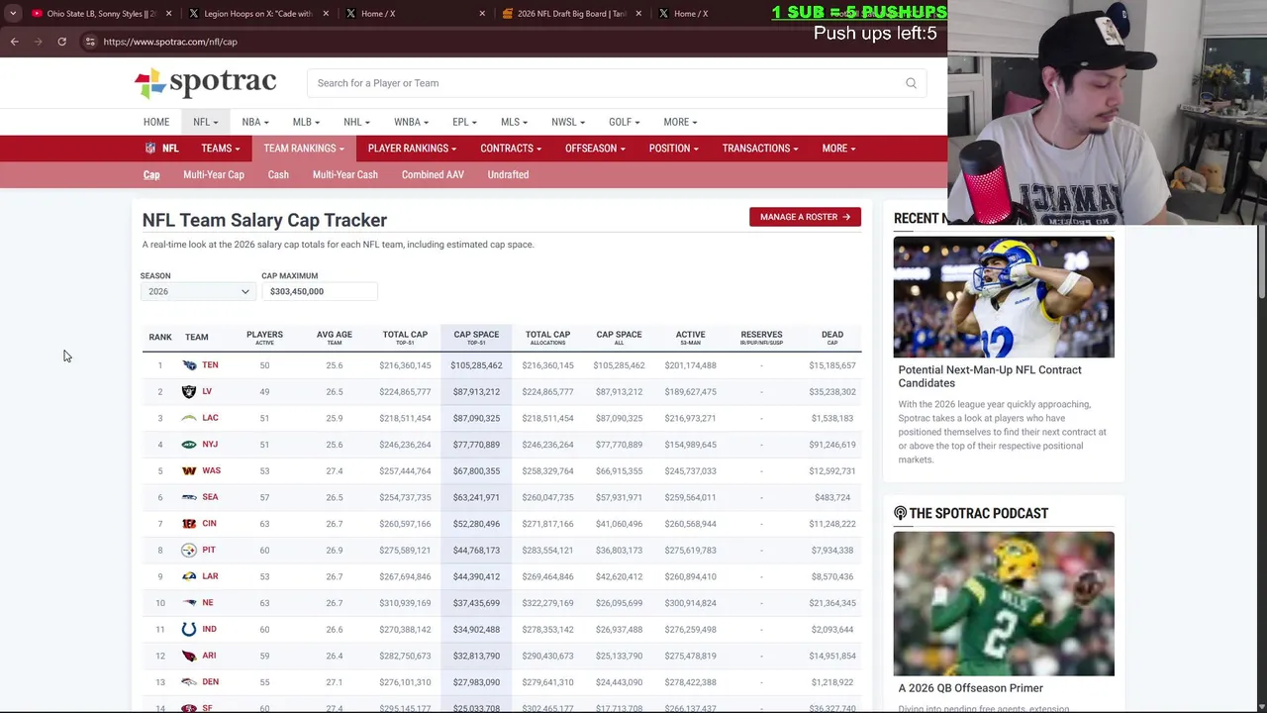Open the Offseason dropdown in red bar
The width and height of the screenshot is (1267, 713).
[595, 149]
